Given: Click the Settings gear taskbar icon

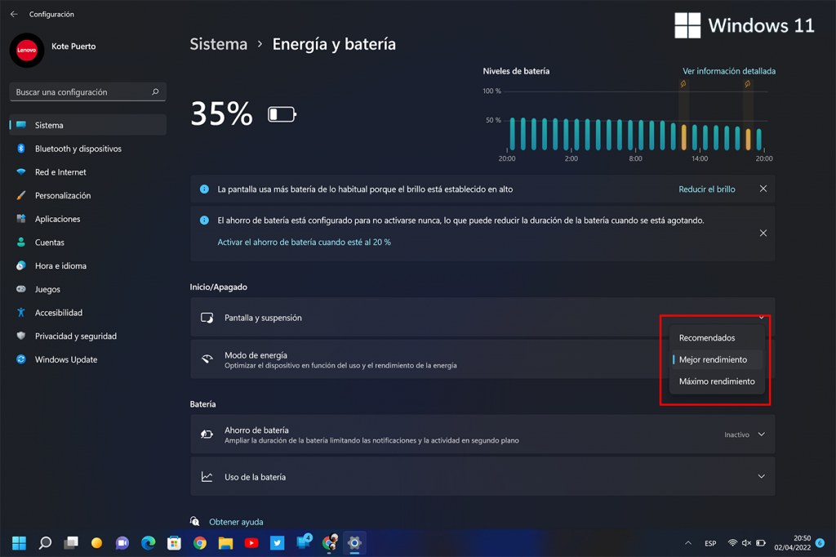Looking at the screenshot, I should tap(354, 543).
